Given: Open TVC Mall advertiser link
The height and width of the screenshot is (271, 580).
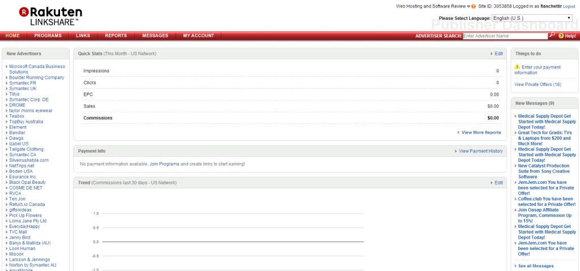Looking at the screenshot, I should [x=18, y=232].
